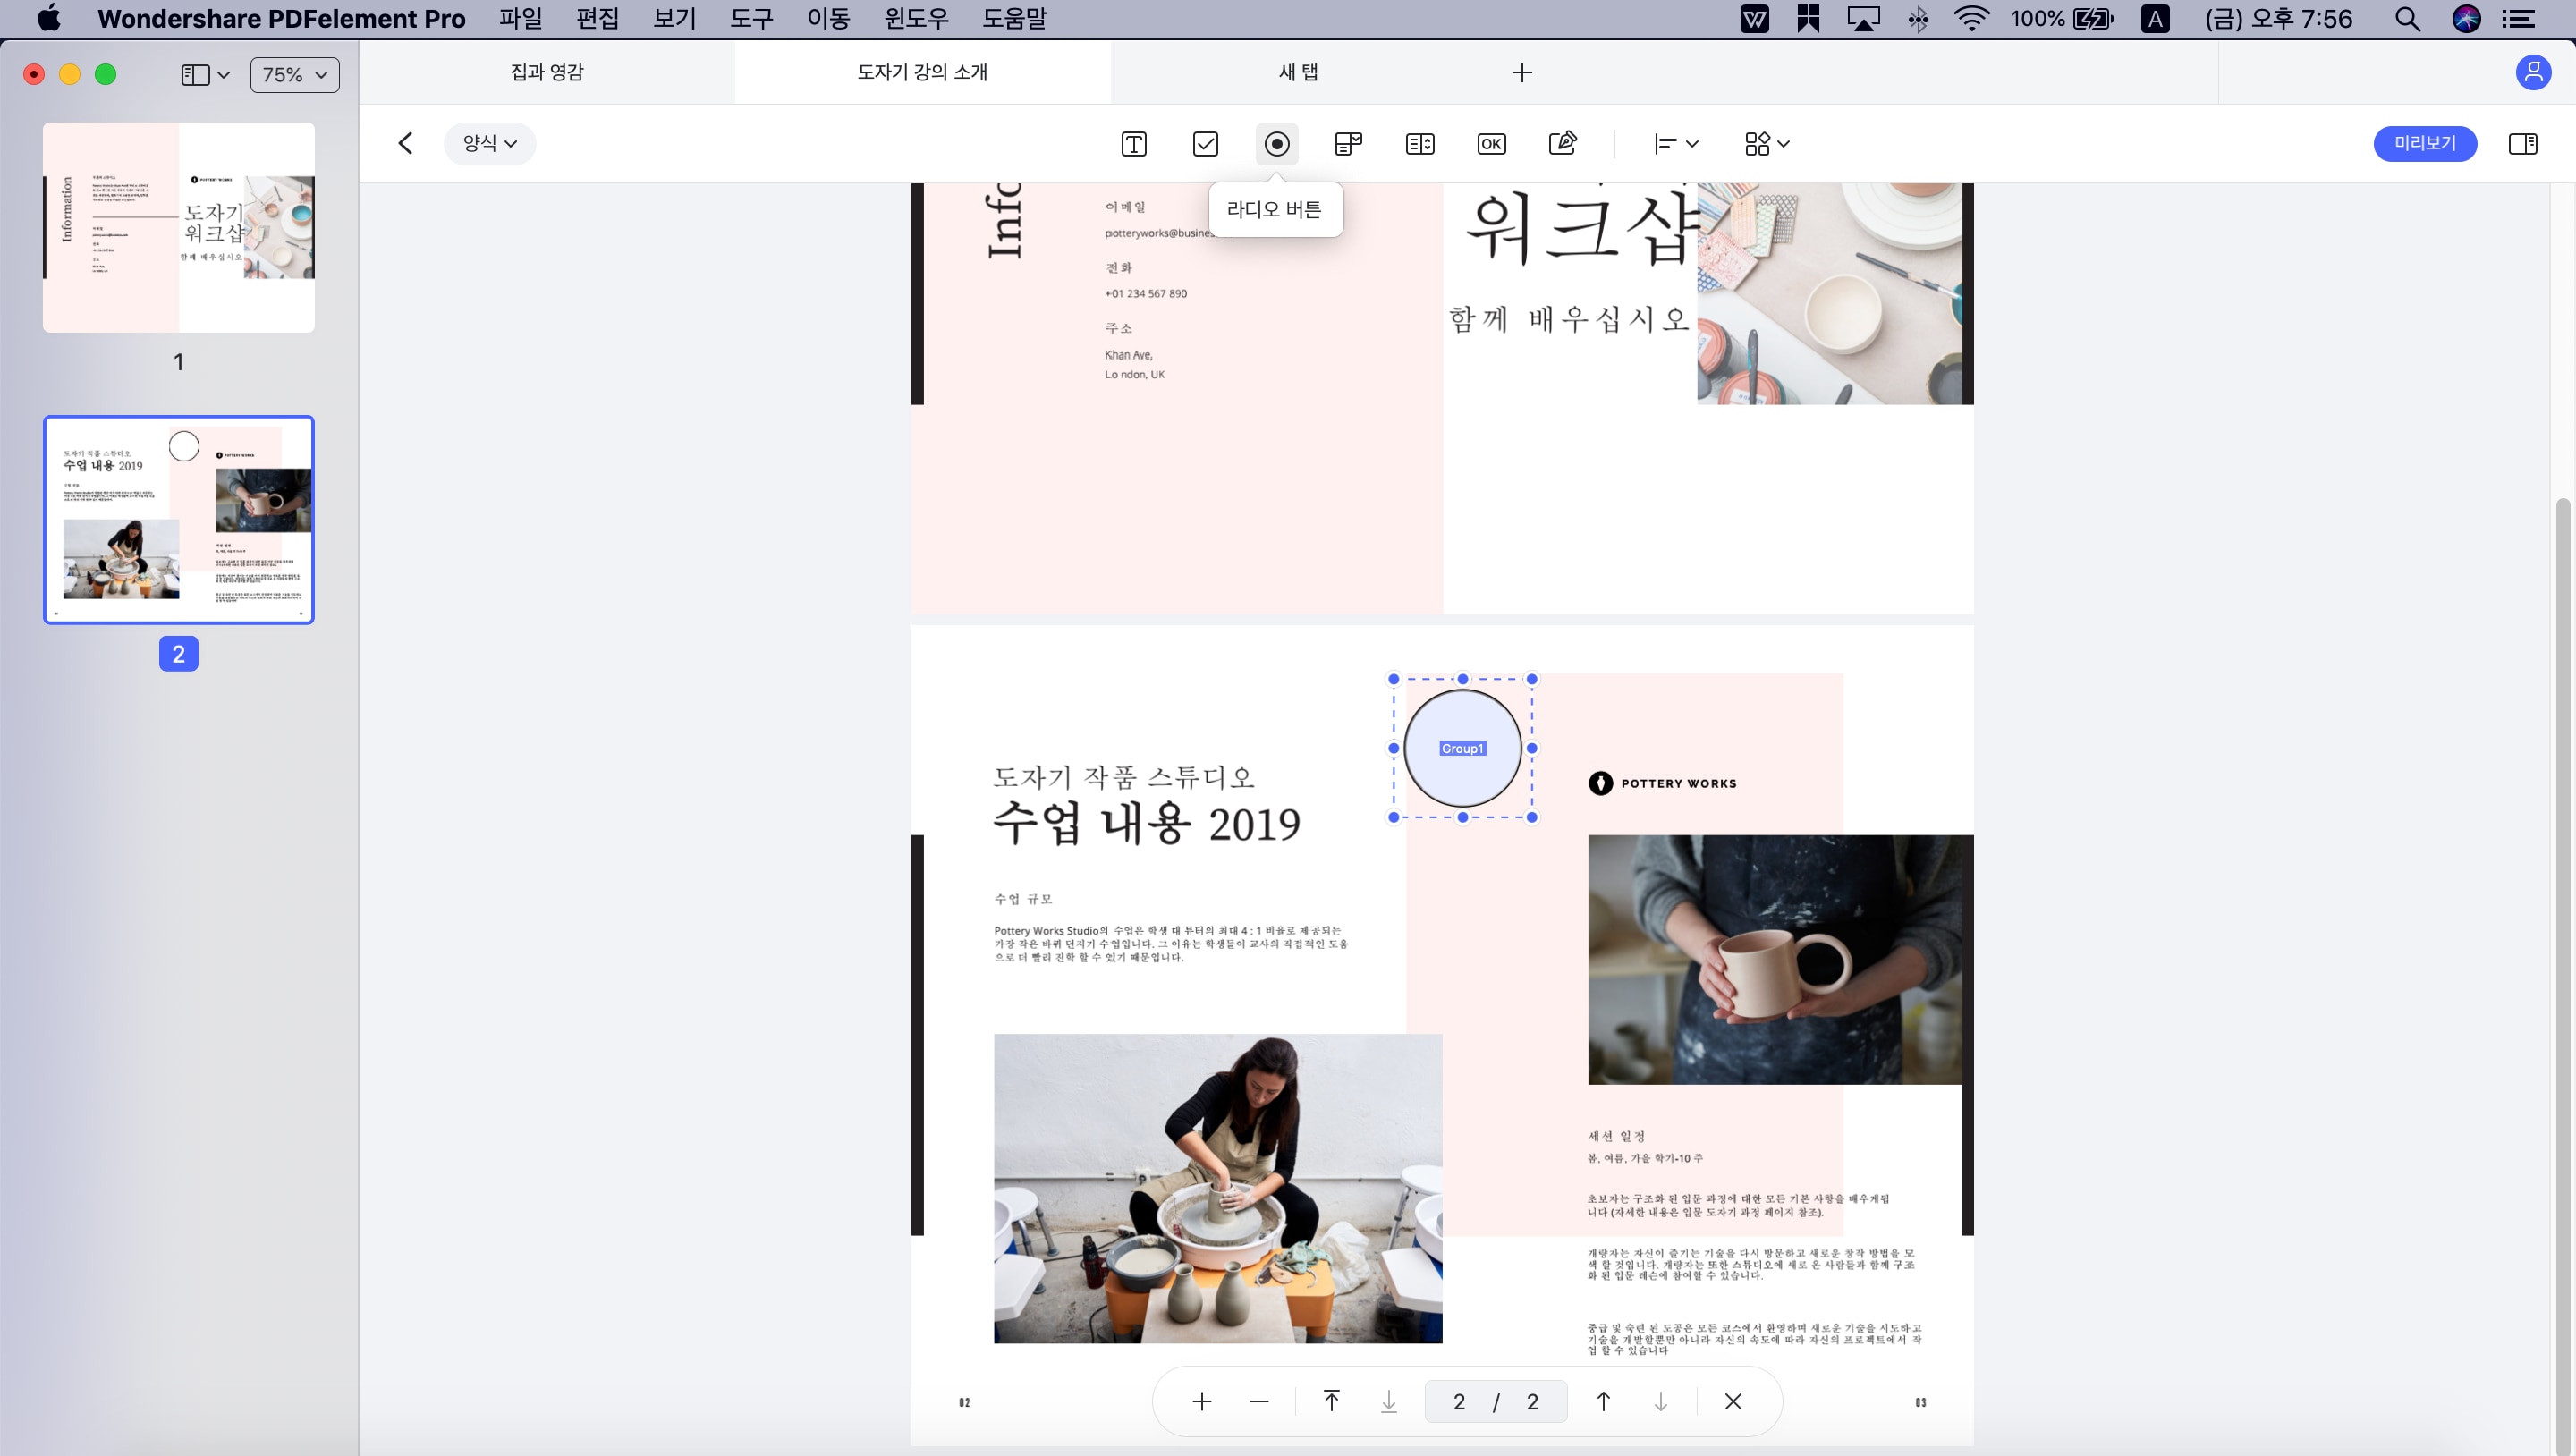Open Siri from menu bar
The image size is (2576, 1456).
[x=2467, y=18]
